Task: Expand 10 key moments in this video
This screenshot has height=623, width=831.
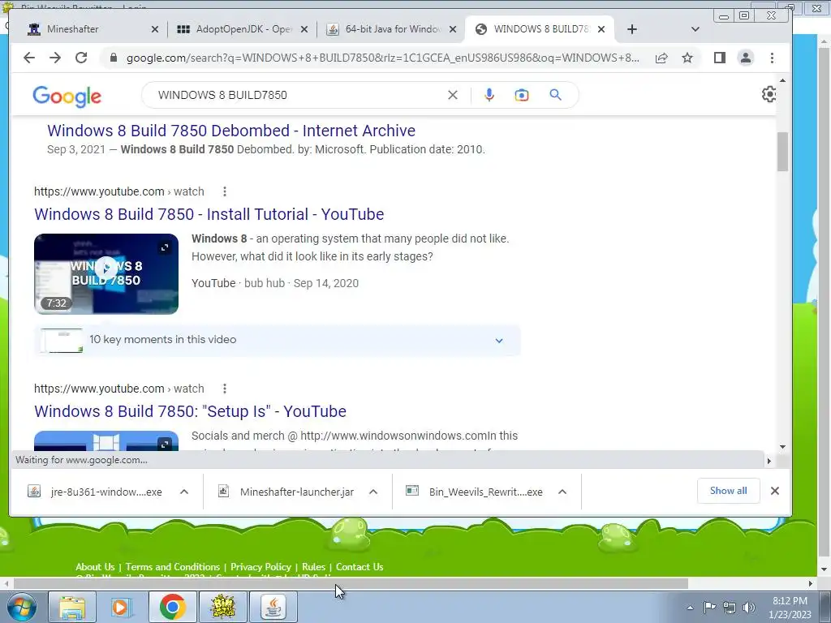Action: coord(278,340)
